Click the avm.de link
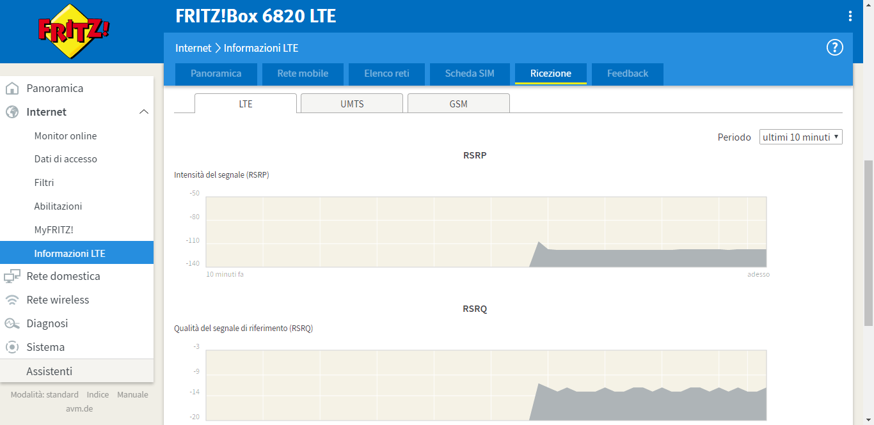 [79, 408]
